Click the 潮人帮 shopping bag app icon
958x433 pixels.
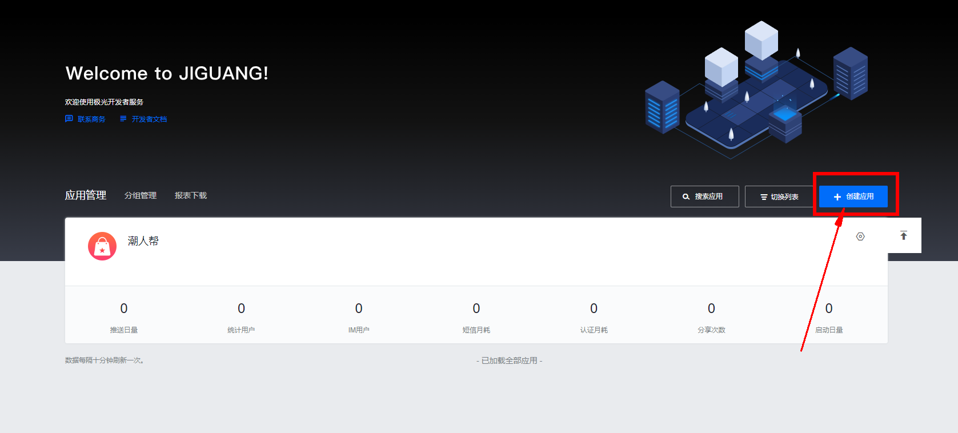point(102,246)
